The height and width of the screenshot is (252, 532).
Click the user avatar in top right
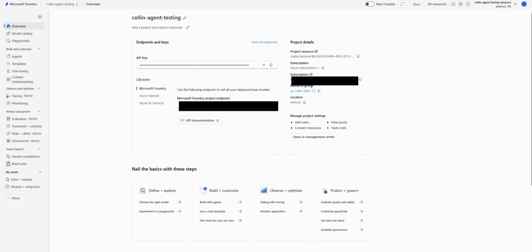[x=524, y=4]
